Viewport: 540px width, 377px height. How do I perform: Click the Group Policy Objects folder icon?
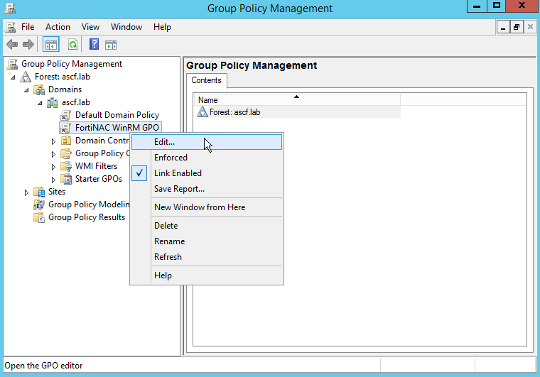[x=66, y=153]
